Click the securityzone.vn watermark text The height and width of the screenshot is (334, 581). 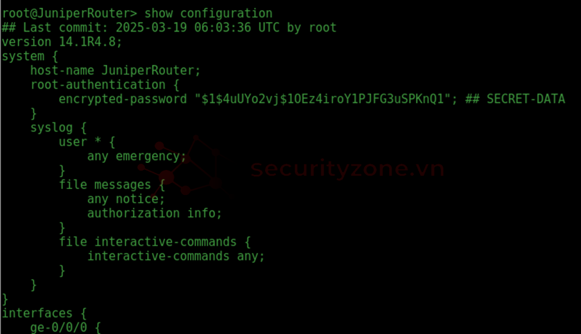tap(347, 169)
